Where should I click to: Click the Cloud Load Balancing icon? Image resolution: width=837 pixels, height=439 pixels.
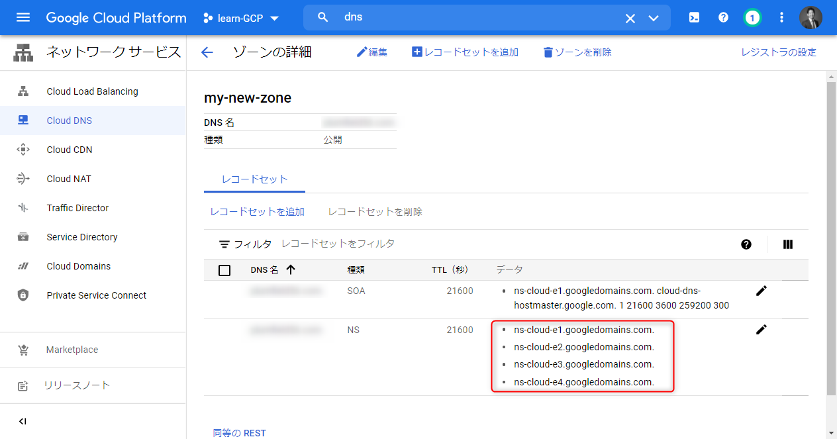coord(23,91)
